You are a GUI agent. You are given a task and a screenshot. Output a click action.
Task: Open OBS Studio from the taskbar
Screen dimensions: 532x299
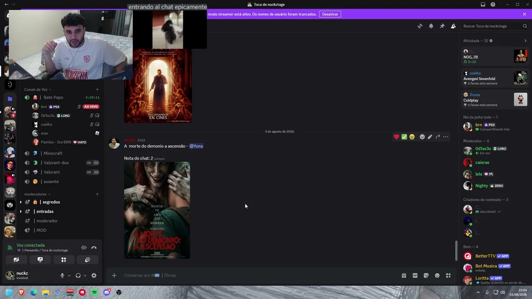[119, 292]
